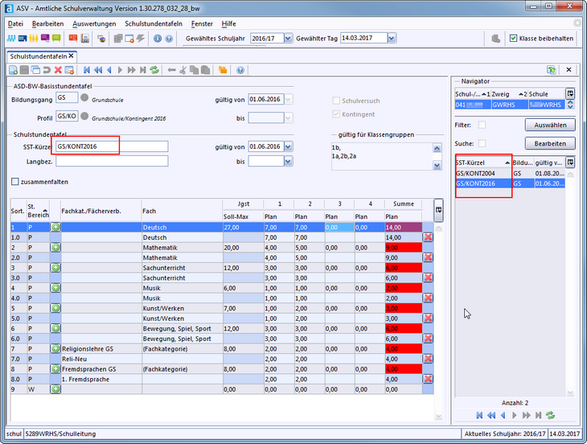Toggle the 'zusammenfalten' checkbox
The width and height of the screenshot is (587, 444).
15,182
